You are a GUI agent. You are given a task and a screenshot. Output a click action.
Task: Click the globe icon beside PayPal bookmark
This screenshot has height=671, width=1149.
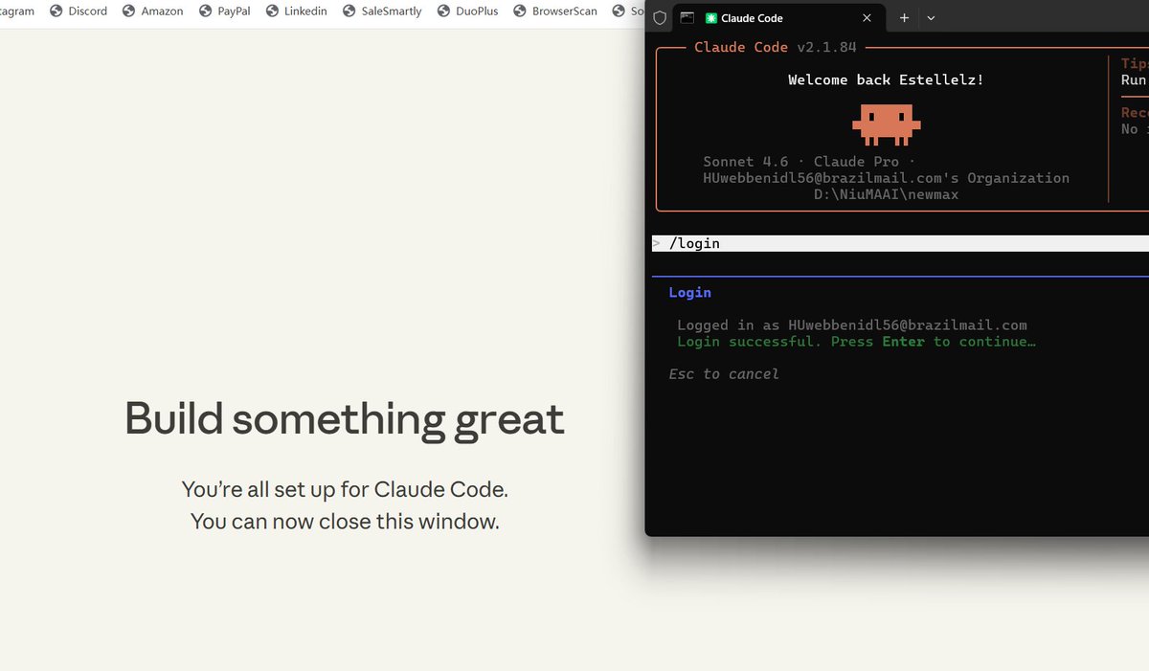click(206, 11)
